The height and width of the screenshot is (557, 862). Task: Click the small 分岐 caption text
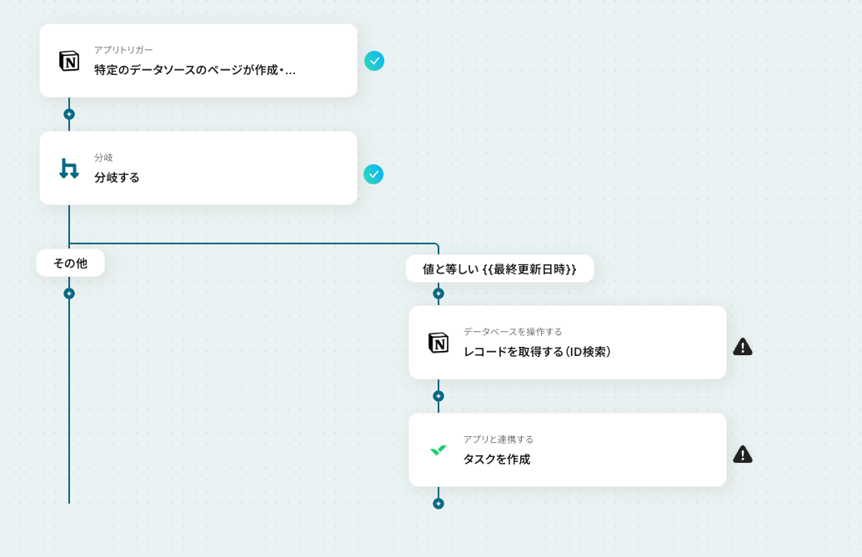pyautogui.click(x=103, y=158)
